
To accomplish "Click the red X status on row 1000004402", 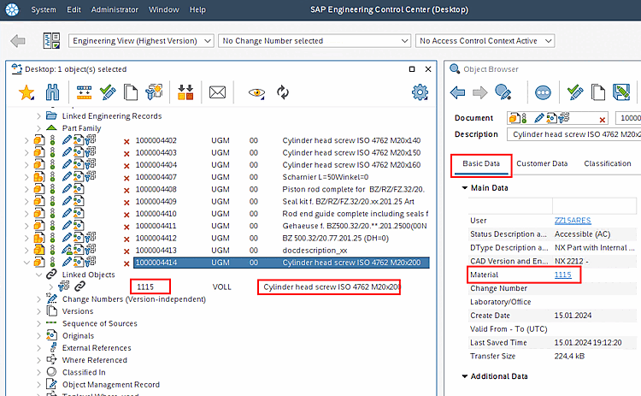I will pyautogui.click(x=126, y=141).
